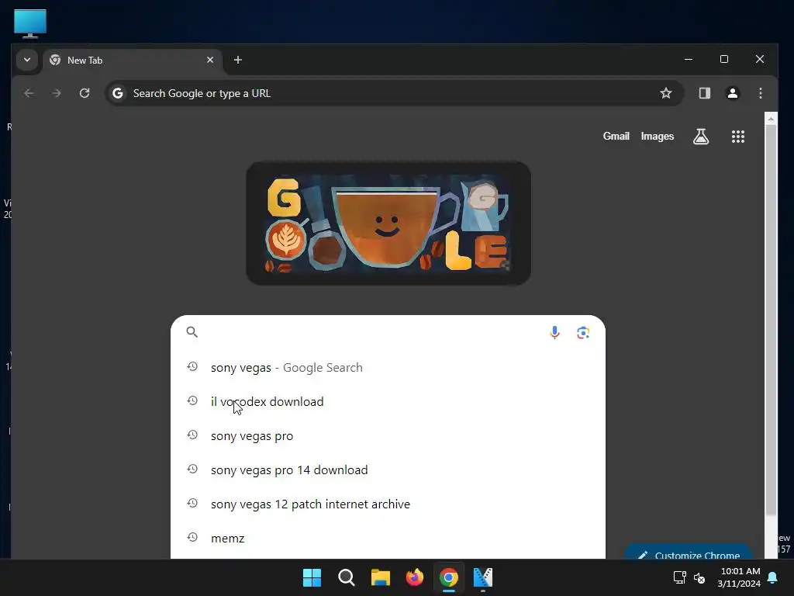Select 'sony vegas 12 patch internet archive' suggestion
This screenshot has width=794, height=596.
(x=388, y=504)
